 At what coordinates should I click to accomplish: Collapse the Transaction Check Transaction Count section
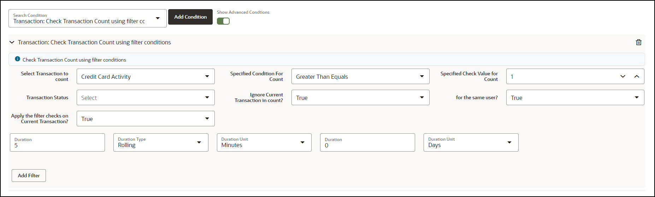click(12, 42)
